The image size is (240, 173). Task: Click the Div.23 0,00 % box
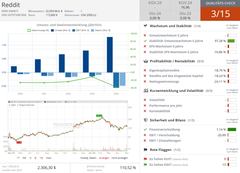[185, 15]
